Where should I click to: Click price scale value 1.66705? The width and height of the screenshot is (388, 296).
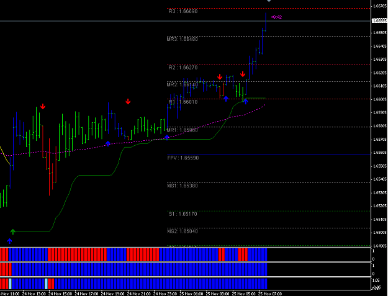[379, 6]
